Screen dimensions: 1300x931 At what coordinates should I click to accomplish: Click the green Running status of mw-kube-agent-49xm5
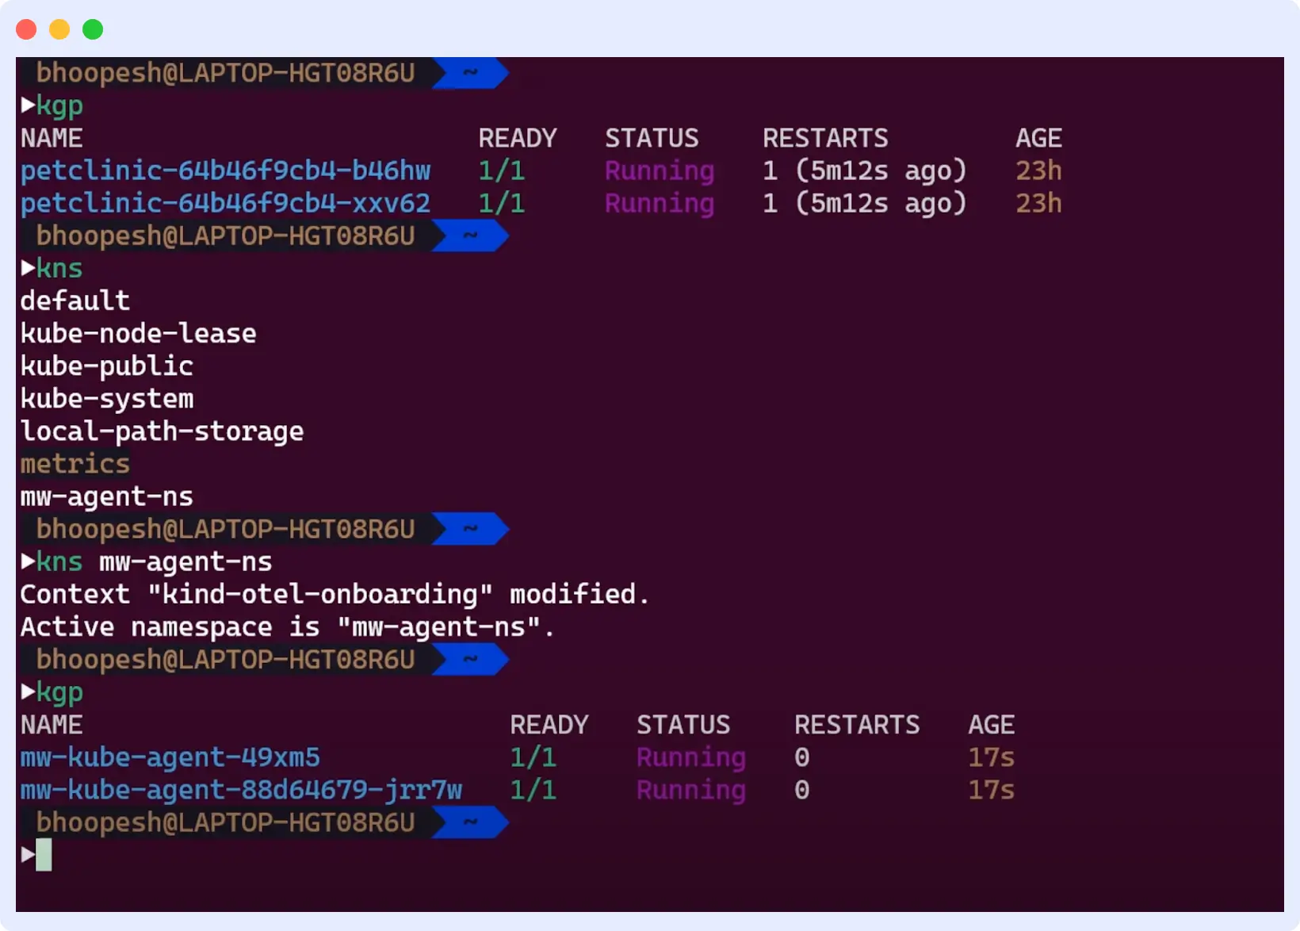[690, 757]
